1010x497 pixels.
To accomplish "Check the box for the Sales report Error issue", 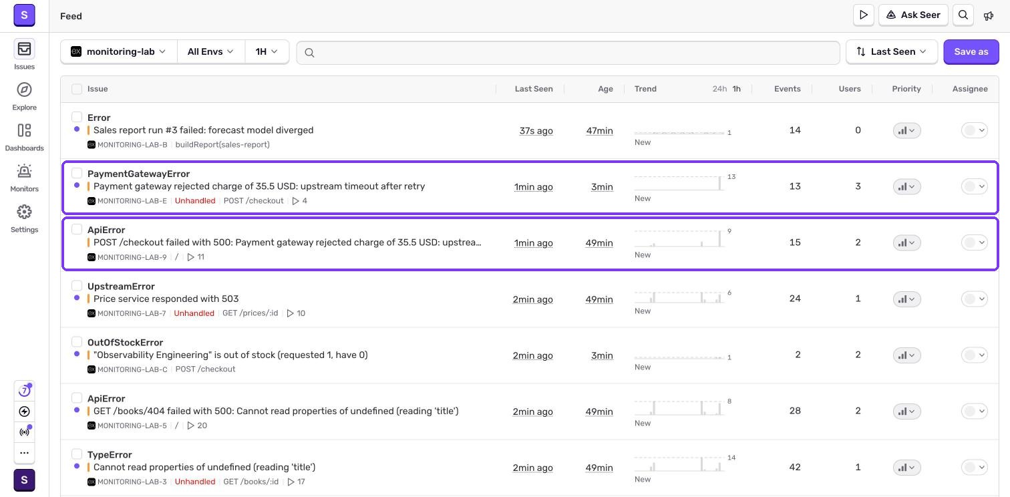I will click(77, 117).
